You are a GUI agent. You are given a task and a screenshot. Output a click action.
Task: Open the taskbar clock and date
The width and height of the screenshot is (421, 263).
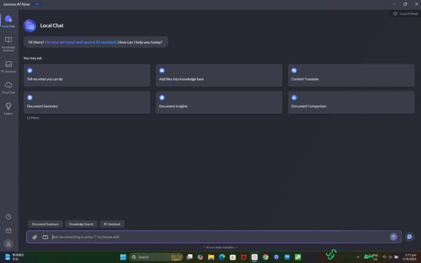[409, 257]
